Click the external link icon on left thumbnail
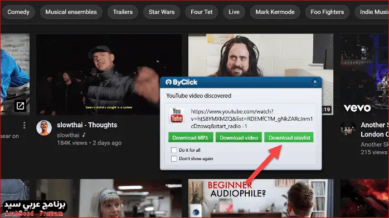Viewport: 389px width, 218px height. pyautogui.click(x=20, y=106)
